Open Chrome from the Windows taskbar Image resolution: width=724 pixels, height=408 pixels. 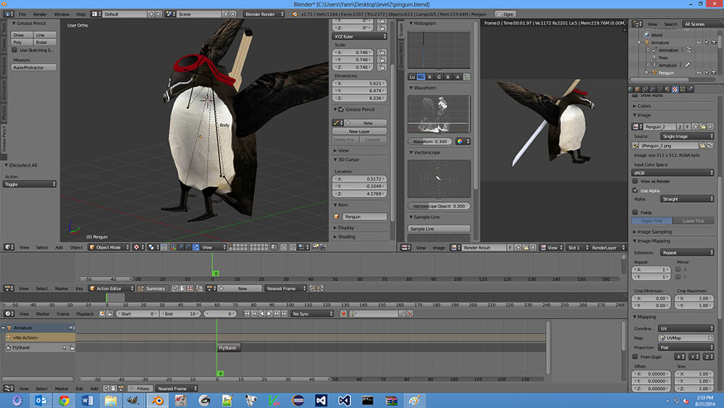64,400
